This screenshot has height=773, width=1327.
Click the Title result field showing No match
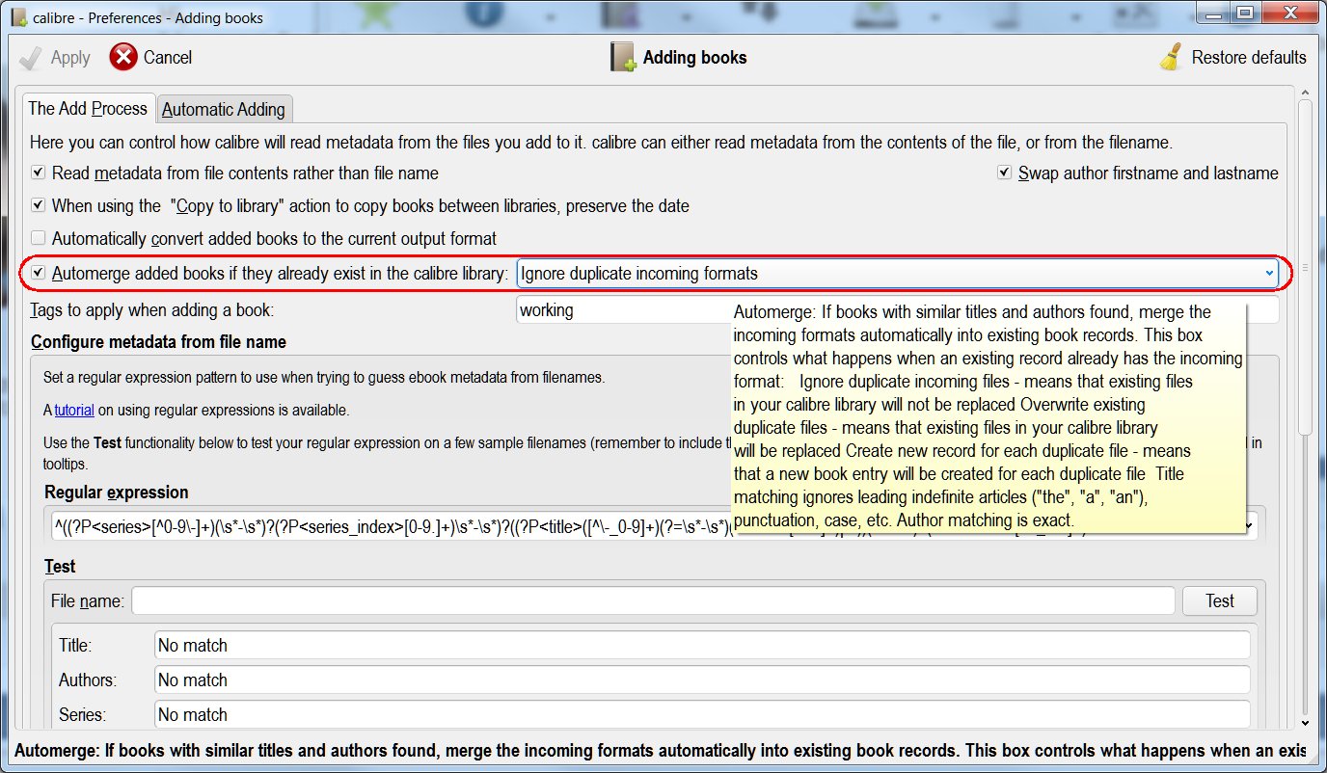[702, 645]
